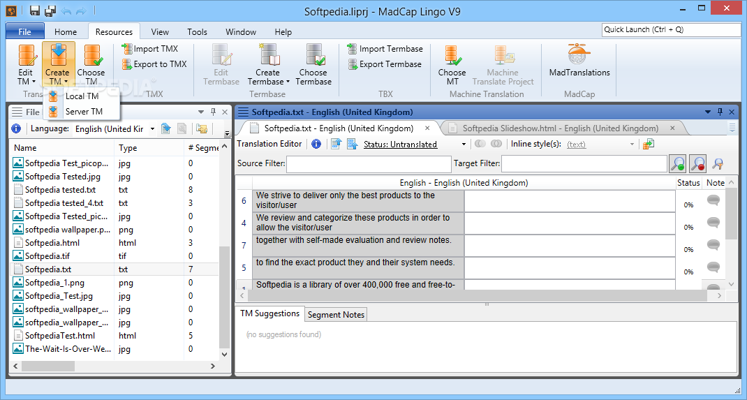Screen dimensions: 747x400
Task: Open the Inline style(s) dropdown arrow
Action: point(633,144)
